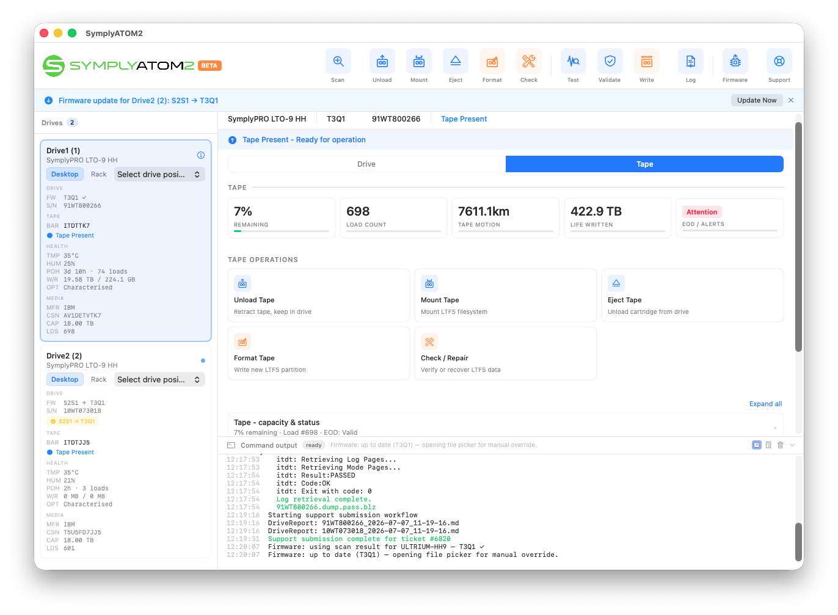Open Drive2 select drive position dropdown
This screenshot has width=838, height=615.
point(159,379)
